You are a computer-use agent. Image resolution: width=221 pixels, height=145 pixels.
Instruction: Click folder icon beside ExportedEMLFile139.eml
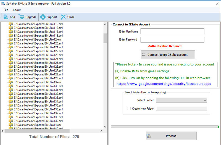[10, 121]
